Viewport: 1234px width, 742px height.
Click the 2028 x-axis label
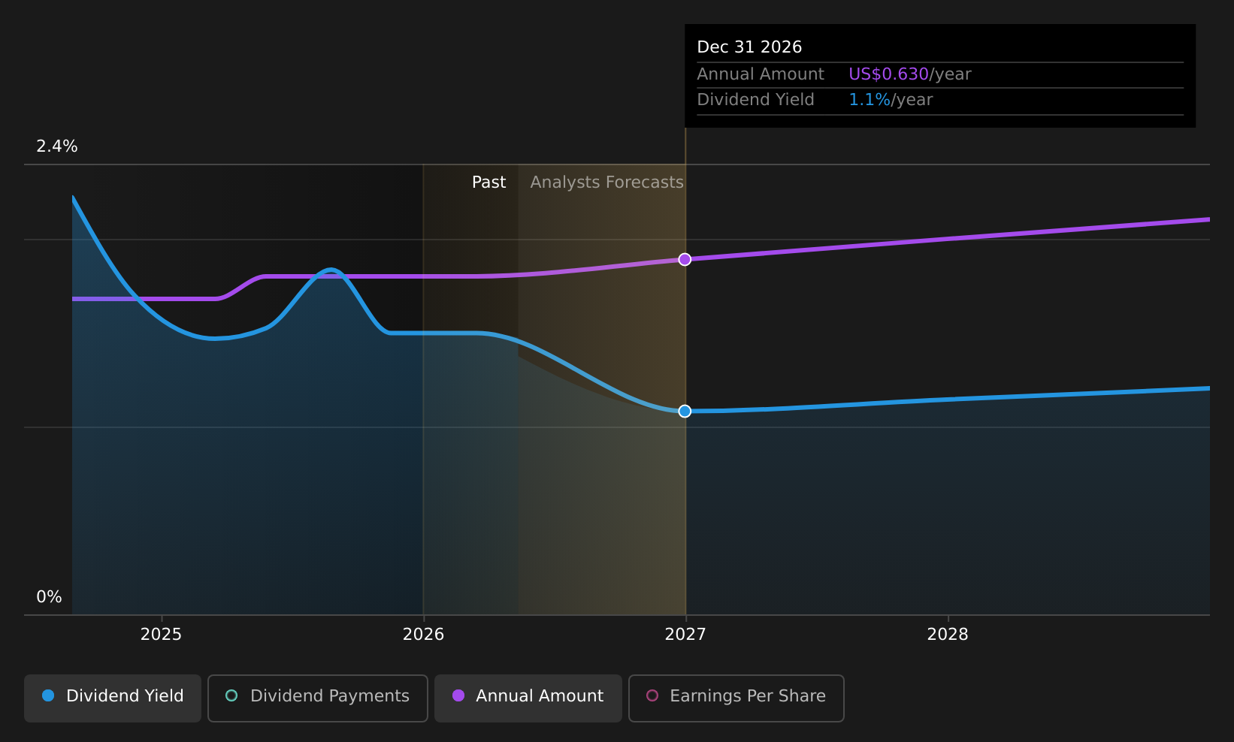click(948, 635)
